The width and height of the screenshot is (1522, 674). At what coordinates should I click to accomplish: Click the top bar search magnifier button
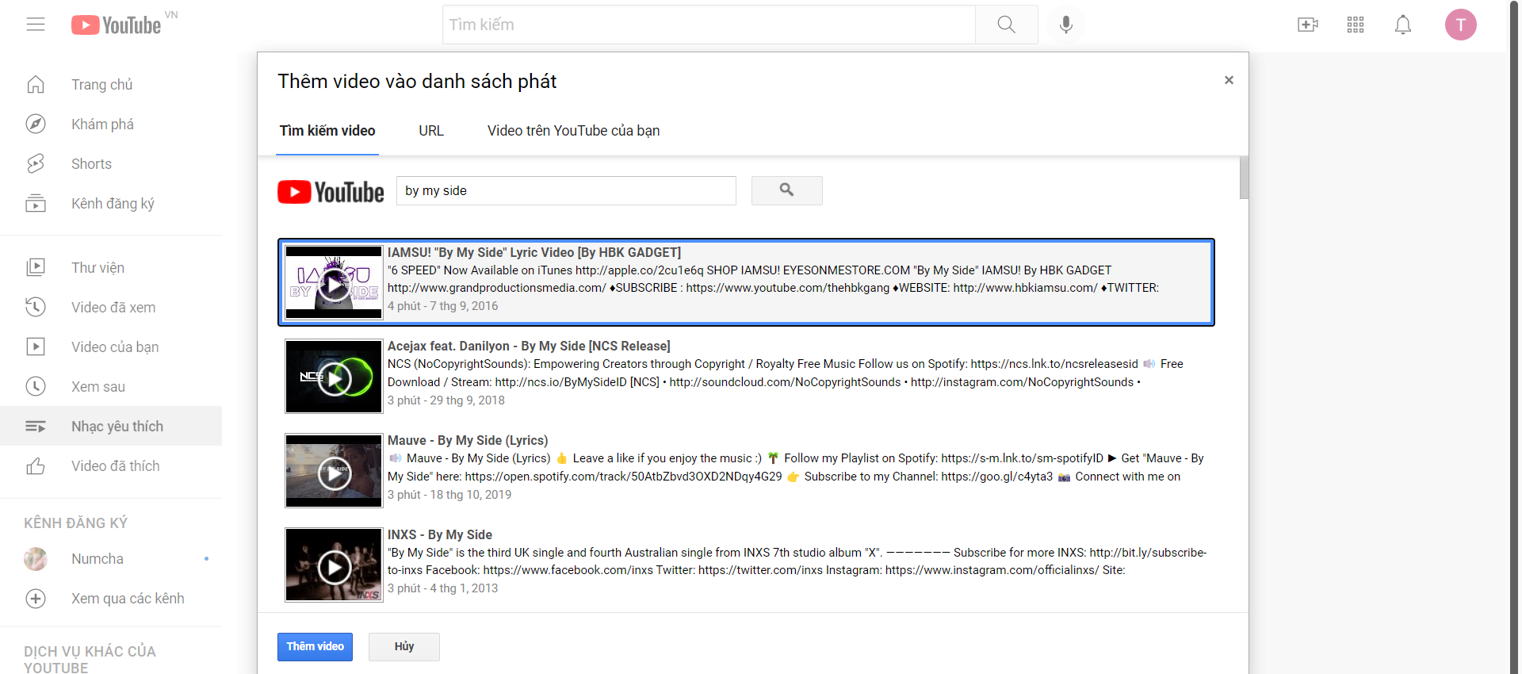(1006, 25)
